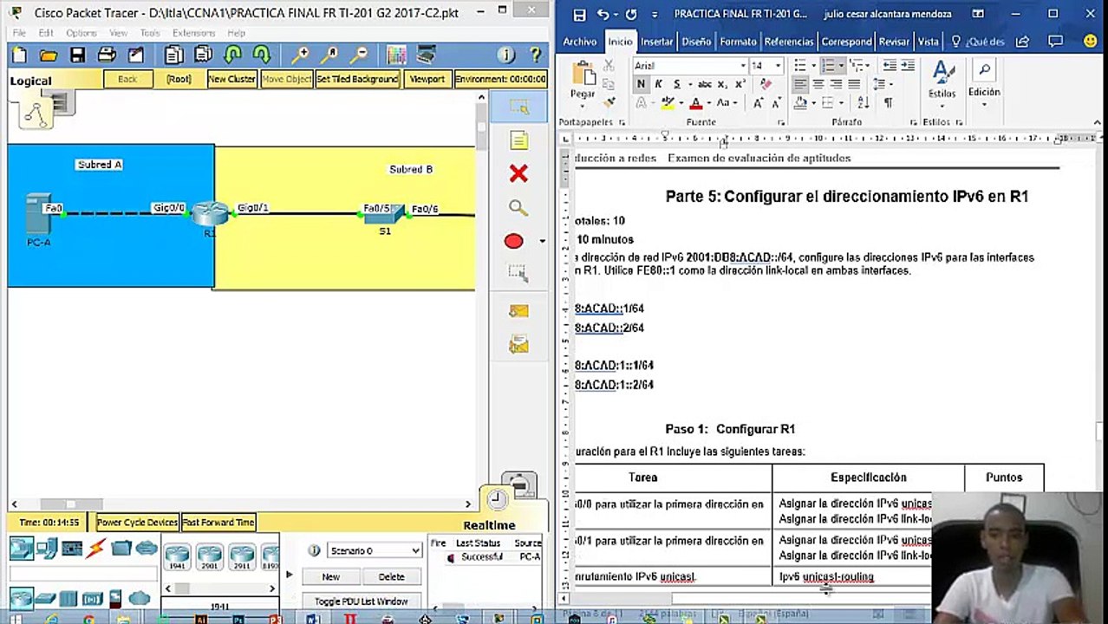Click the Copy icon in Packet Tracer toolbar
This screenshot has height=624, width=1108.
(x=173, y=55)
